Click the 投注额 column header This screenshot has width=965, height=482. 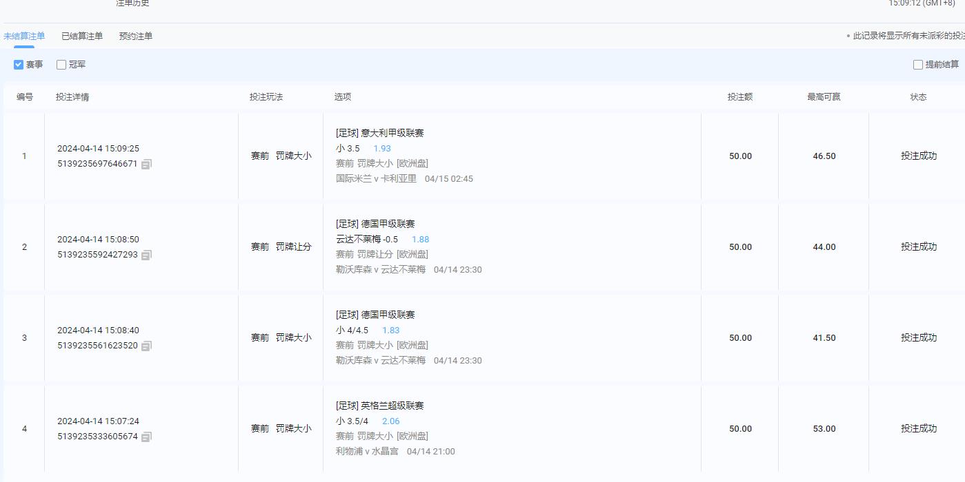tap(740, 97)
